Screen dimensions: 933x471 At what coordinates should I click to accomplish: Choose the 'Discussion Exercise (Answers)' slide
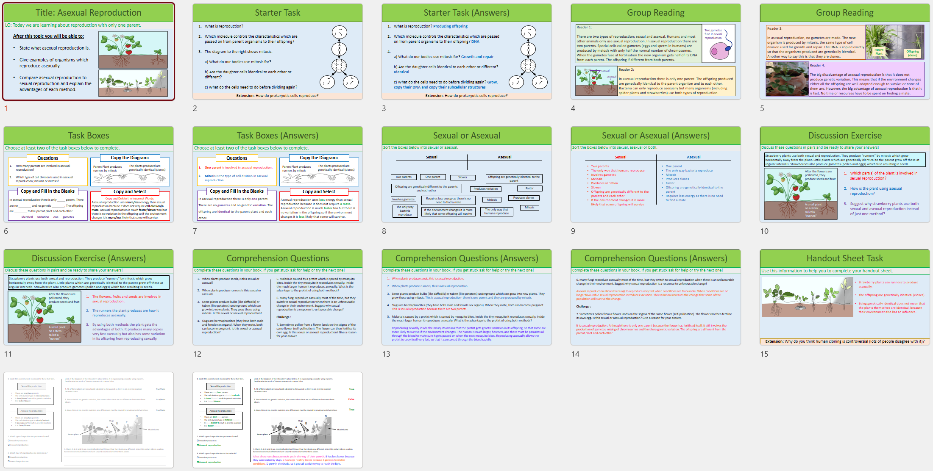(x=89, y=297)
